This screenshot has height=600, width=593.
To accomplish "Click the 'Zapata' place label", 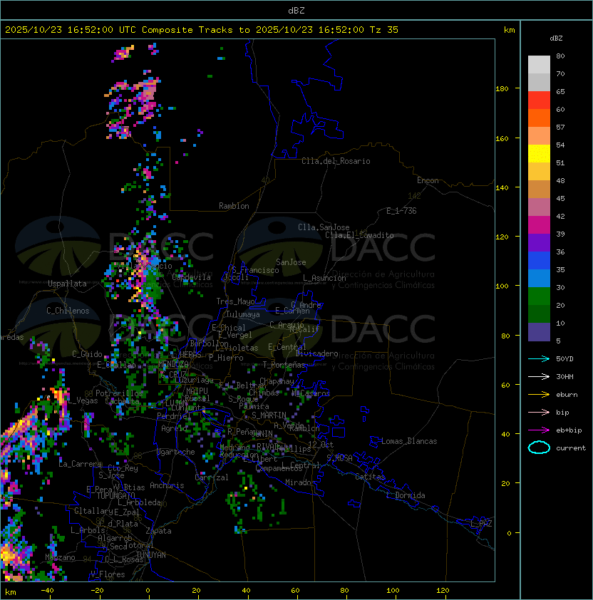I will pos(158,531).
